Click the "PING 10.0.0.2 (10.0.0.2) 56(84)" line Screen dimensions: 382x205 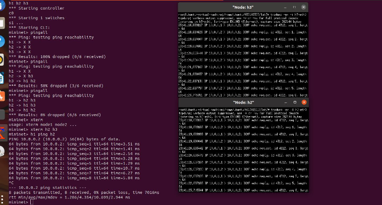[x=65, y=139]
